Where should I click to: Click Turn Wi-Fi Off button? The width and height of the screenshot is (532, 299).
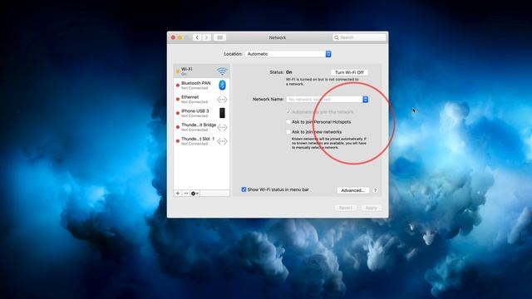[349, 72]
